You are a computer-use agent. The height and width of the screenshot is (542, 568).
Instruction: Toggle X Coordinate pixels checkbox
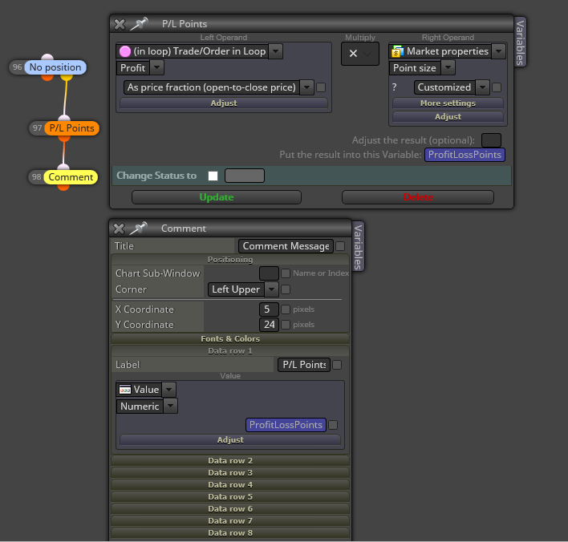tap(286, 309)
